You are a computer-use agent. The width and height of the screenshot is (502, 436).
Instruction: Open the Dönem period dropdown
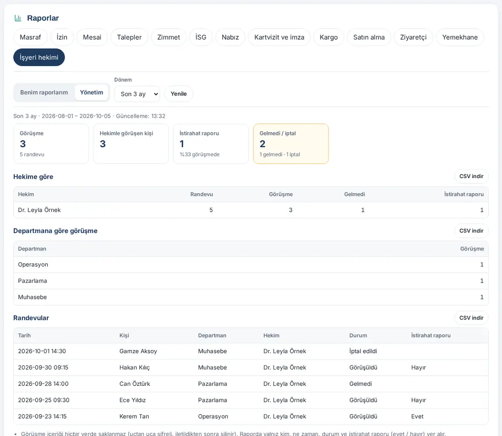point(137,94)
